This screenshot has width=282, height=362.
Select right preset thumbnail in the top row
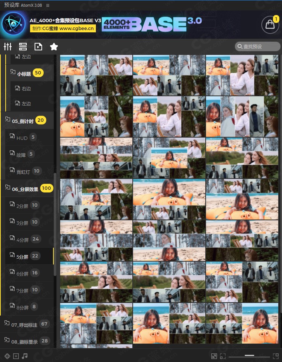pos(242,75)
